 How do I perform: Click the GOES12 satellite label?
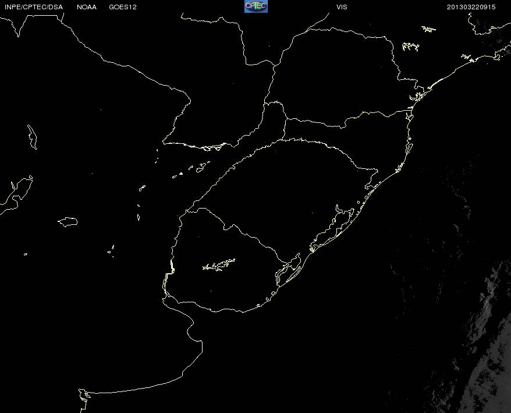coord(123,7)
